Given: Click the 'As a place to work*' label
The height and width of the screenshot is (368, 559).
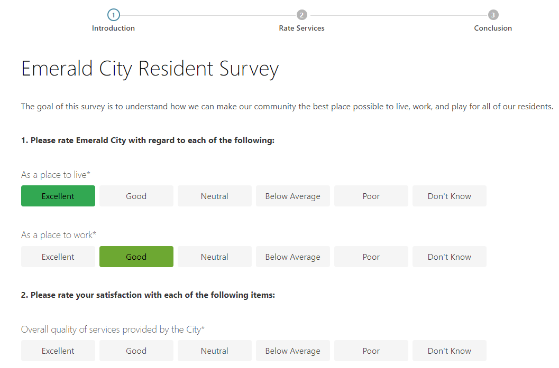Looking at the screenshot, I should (x=59, y=235).
